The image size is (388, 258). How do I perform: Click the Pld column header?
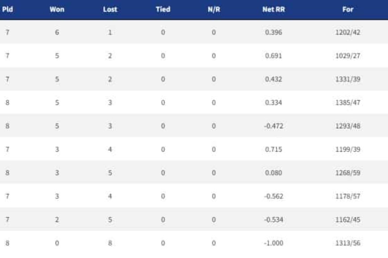[x=8, y=9]
